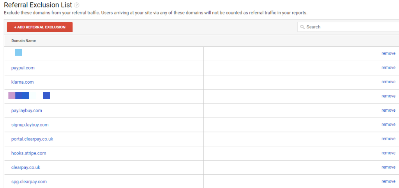Click the Domain Name column header
This screenshot has width=399, height=188.
24,41
